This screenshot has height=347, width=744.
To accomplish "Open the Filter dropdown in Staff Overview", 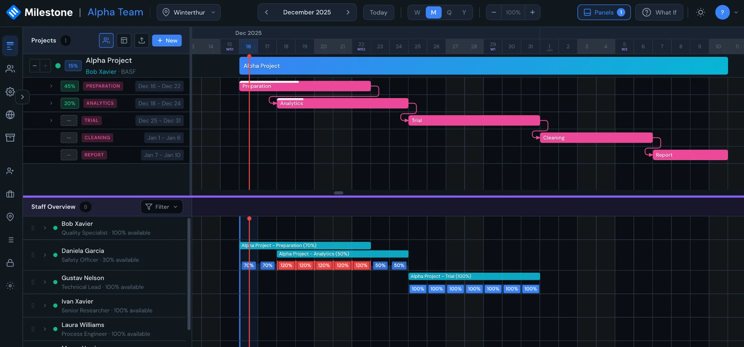I will (x=161, y=207).
